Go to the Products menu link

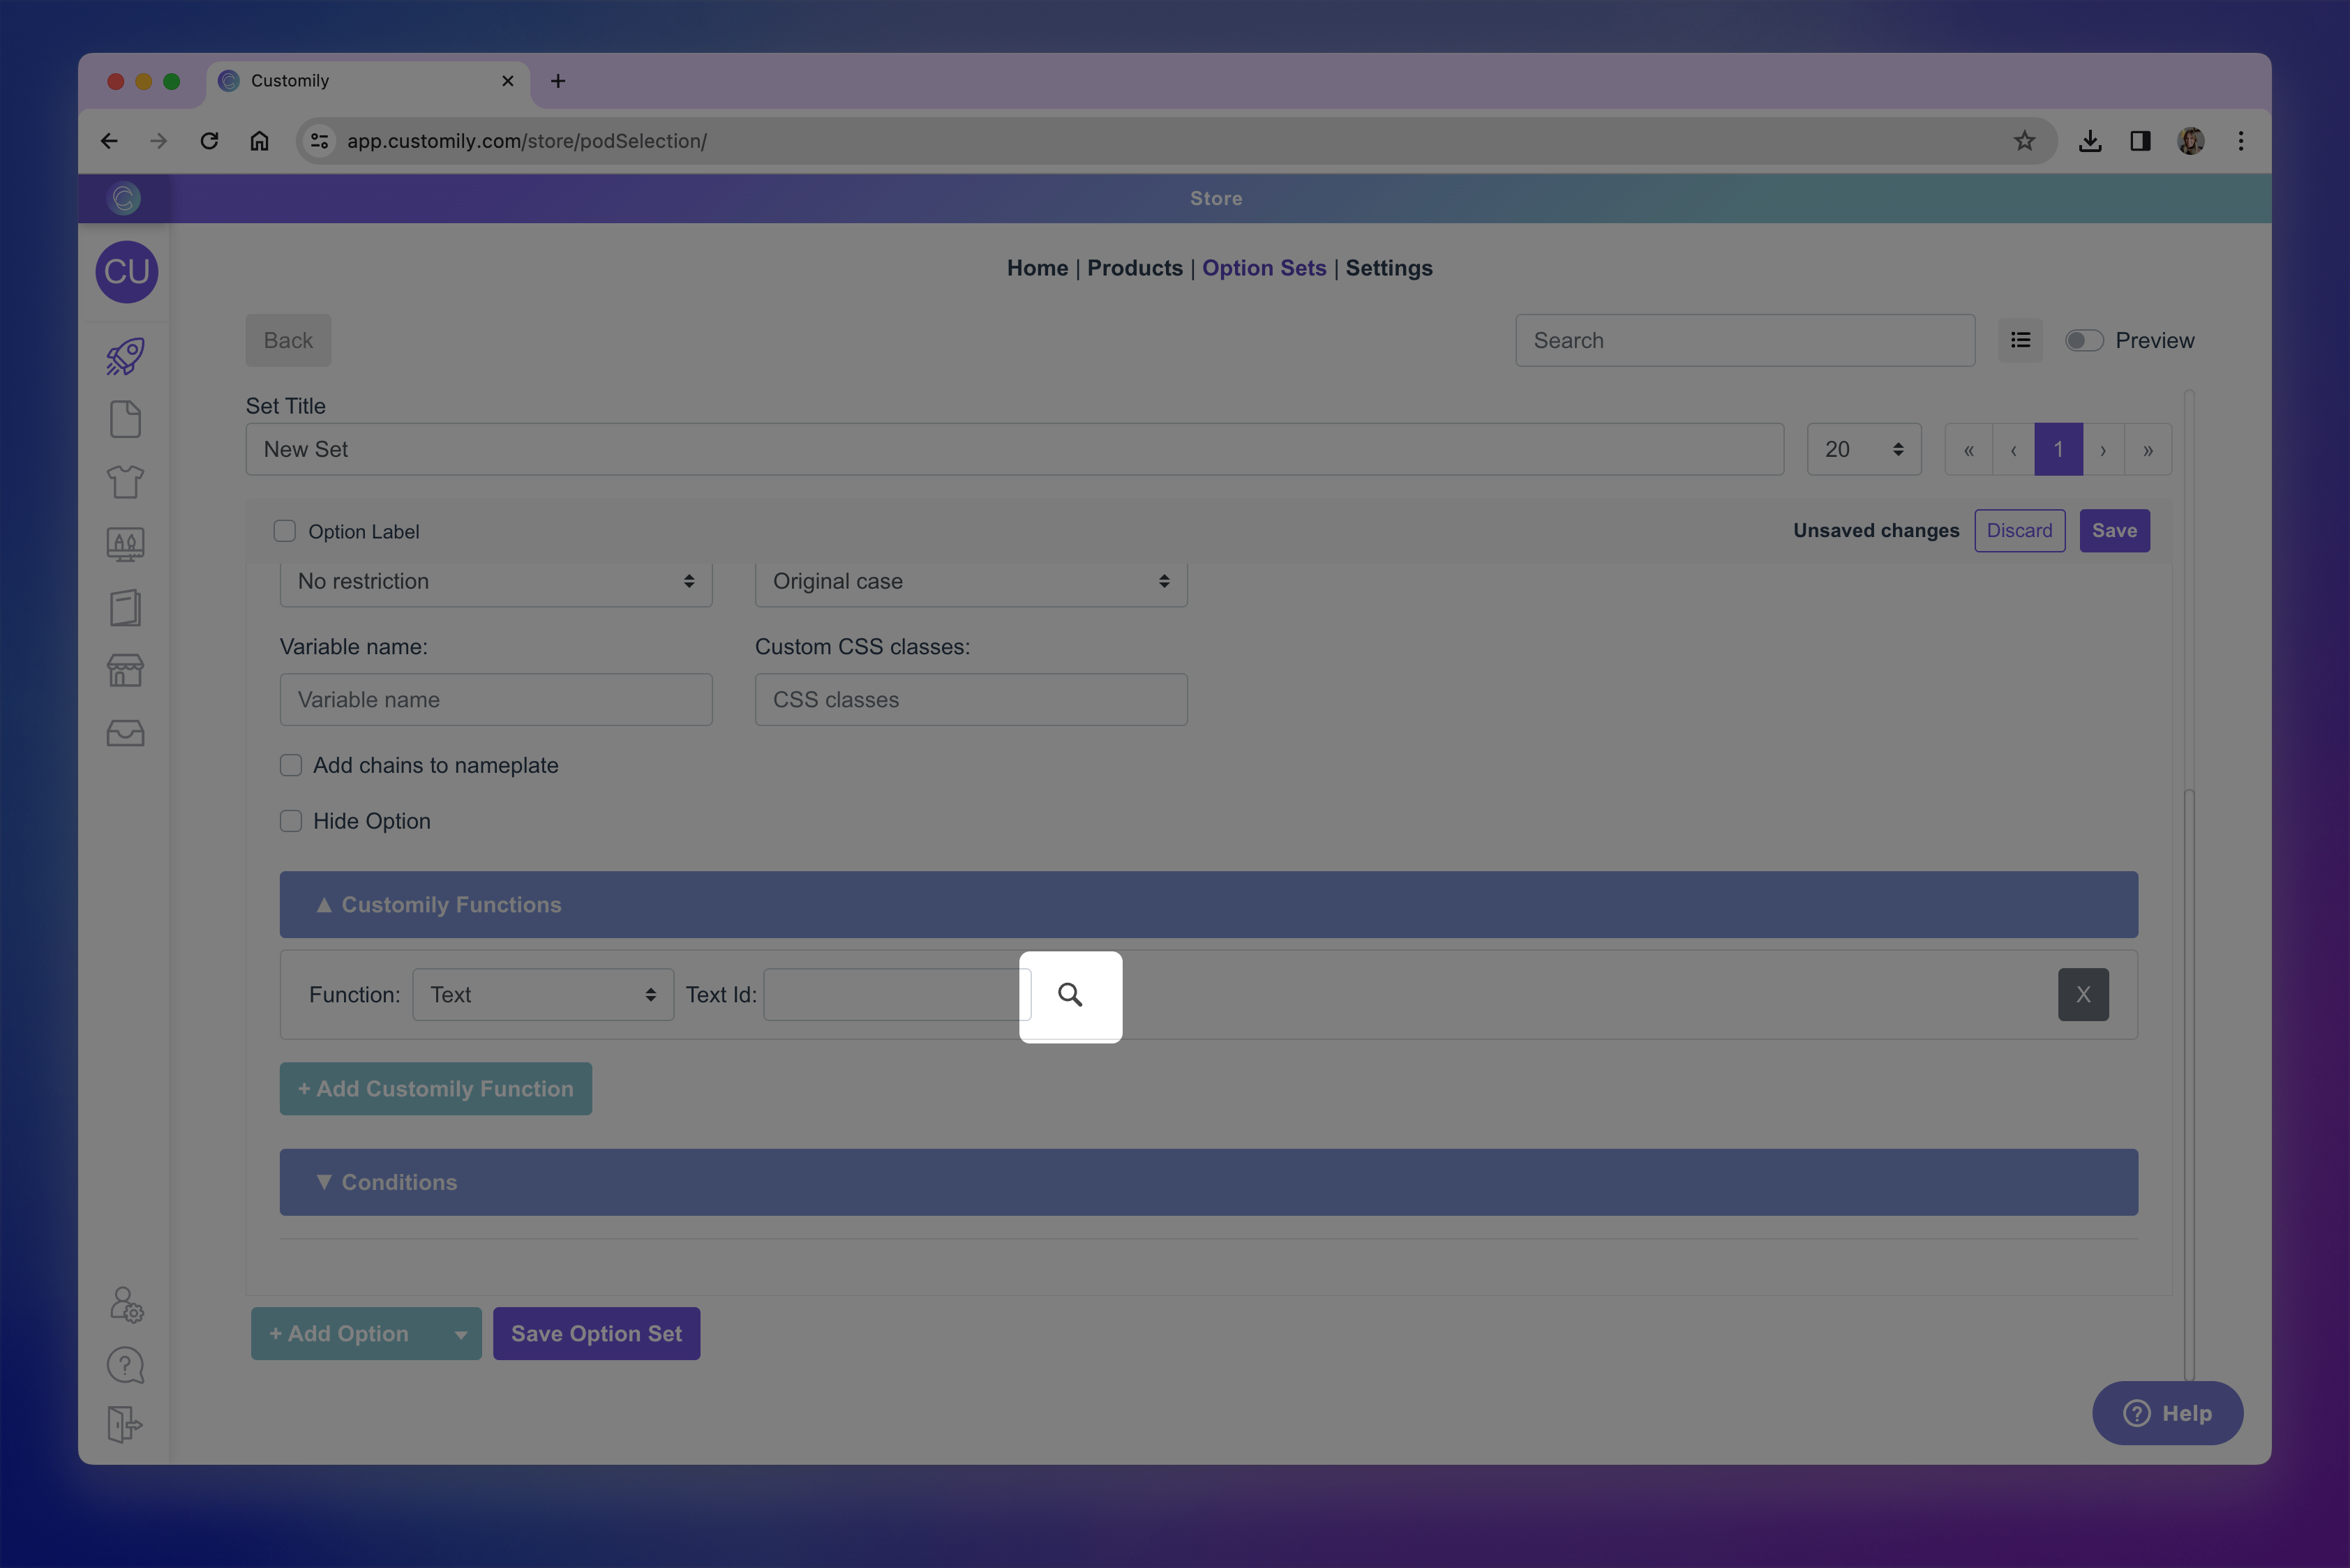(1135, 268)
